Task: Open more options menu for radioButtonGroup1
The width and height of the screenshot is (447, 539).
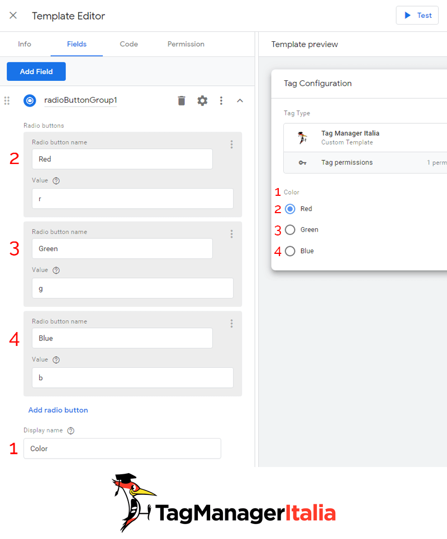Action: pos(221,100)
